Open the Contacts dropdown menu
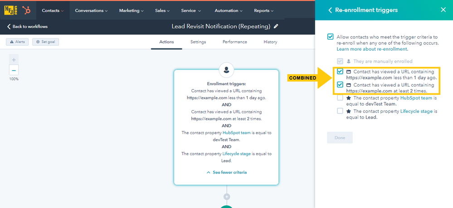Viewport: 453px width, 208px height. coord(53,11)
